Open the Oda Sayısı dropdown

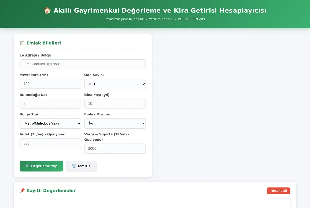115,84
